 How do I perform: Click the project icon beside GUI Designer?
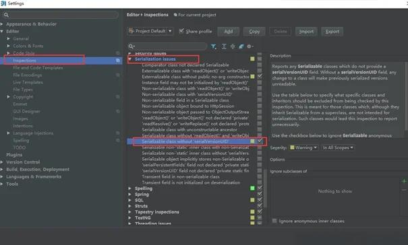[118, 111]
